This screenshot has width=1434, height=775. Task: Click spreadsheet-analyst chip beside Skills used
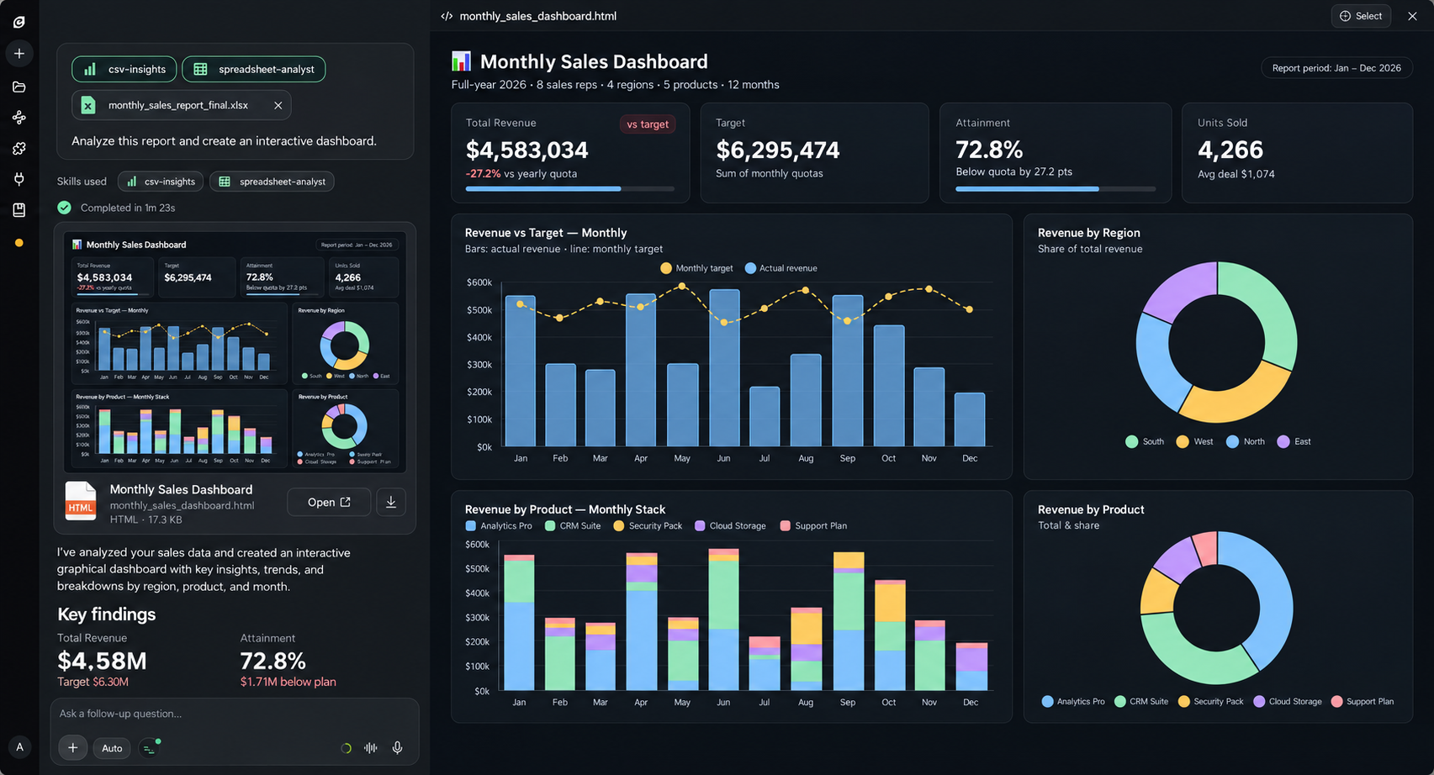(x=272, y=182)
